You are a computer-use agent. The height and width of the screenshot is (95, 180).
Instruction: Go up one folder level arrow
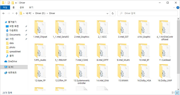point(16,13)
